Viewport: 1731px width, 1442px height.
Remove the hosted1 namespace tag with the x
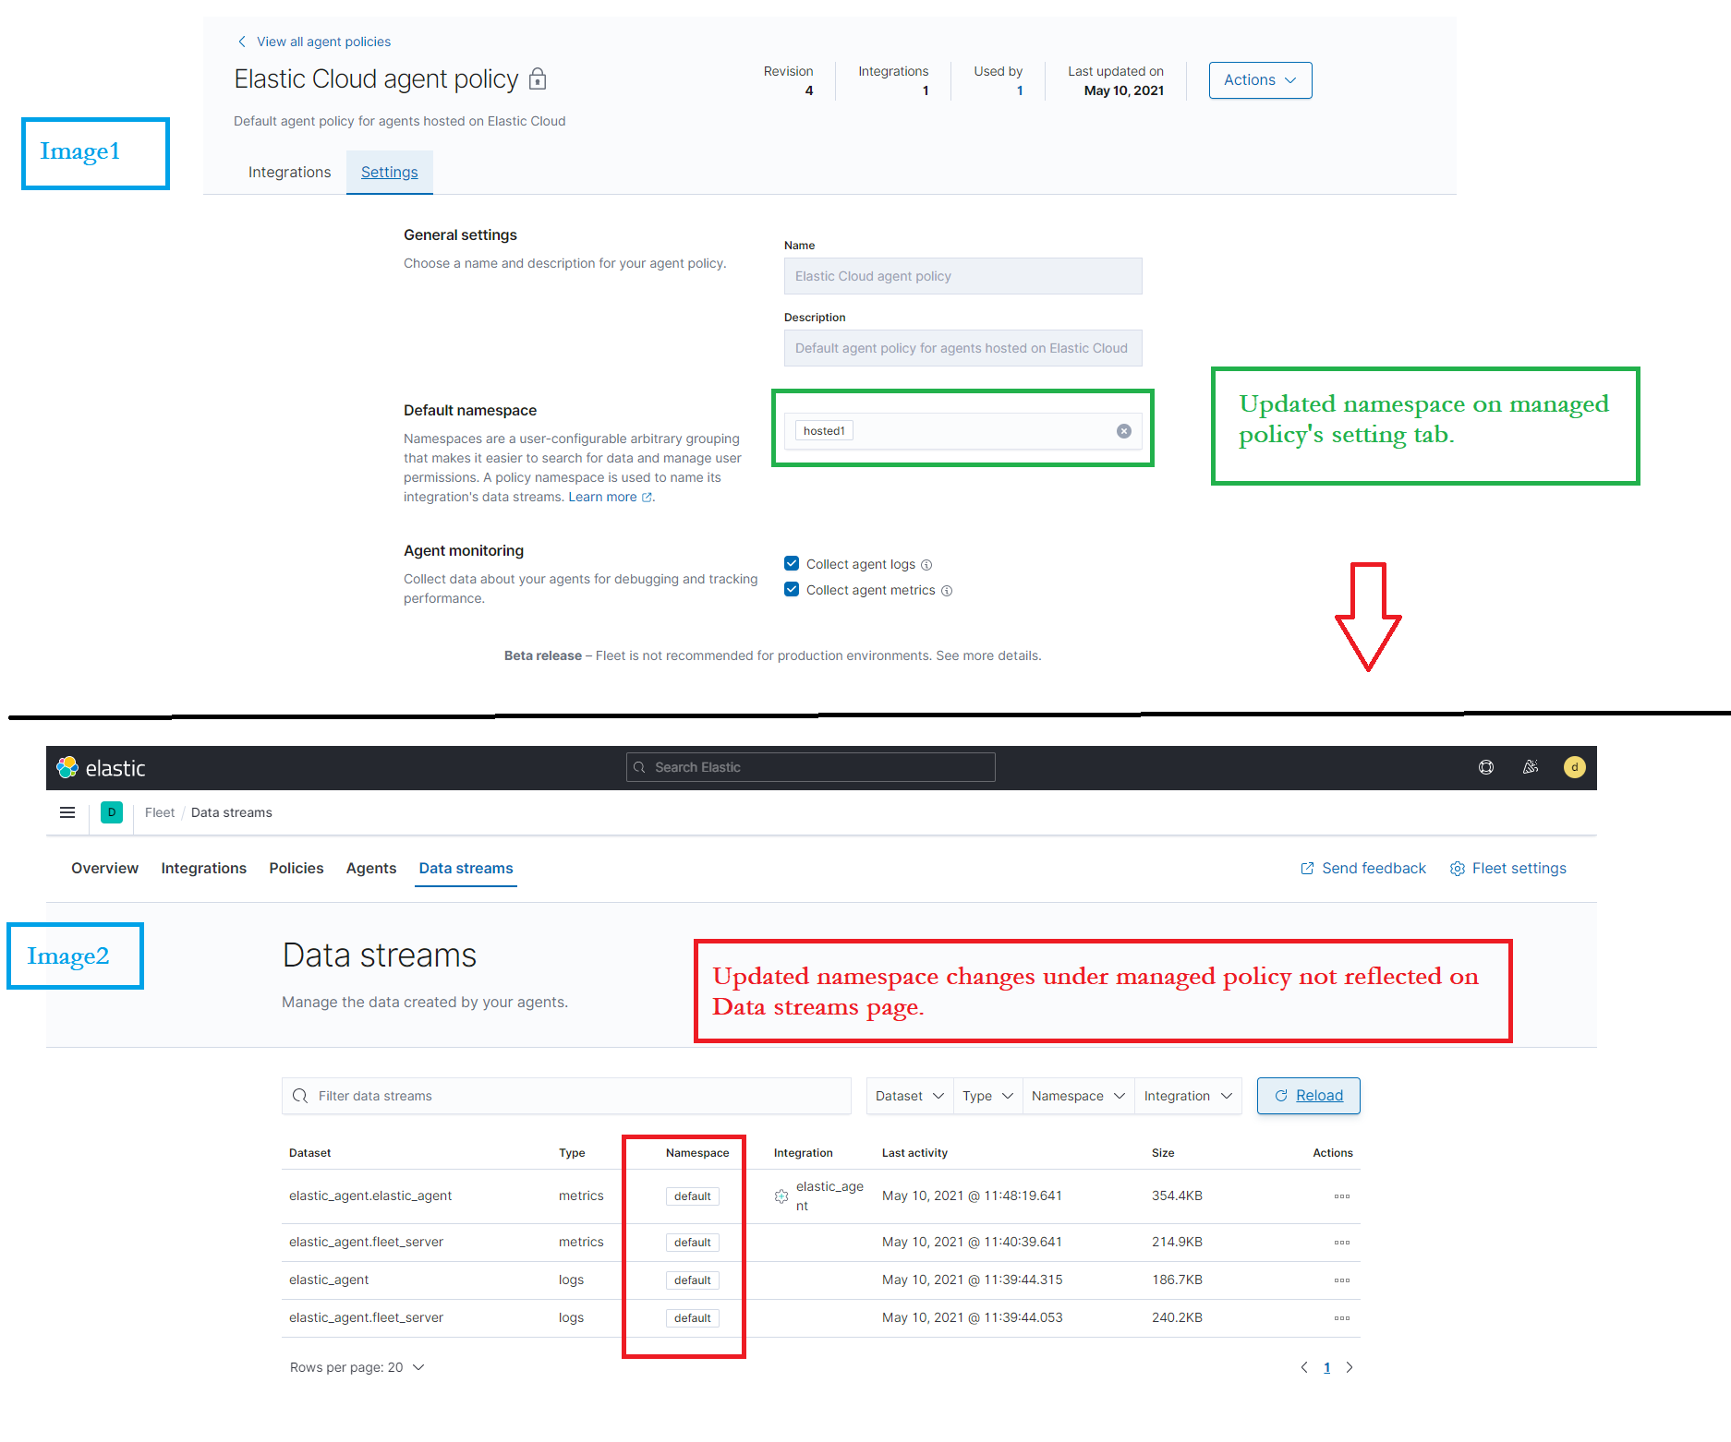(1123, 430)
